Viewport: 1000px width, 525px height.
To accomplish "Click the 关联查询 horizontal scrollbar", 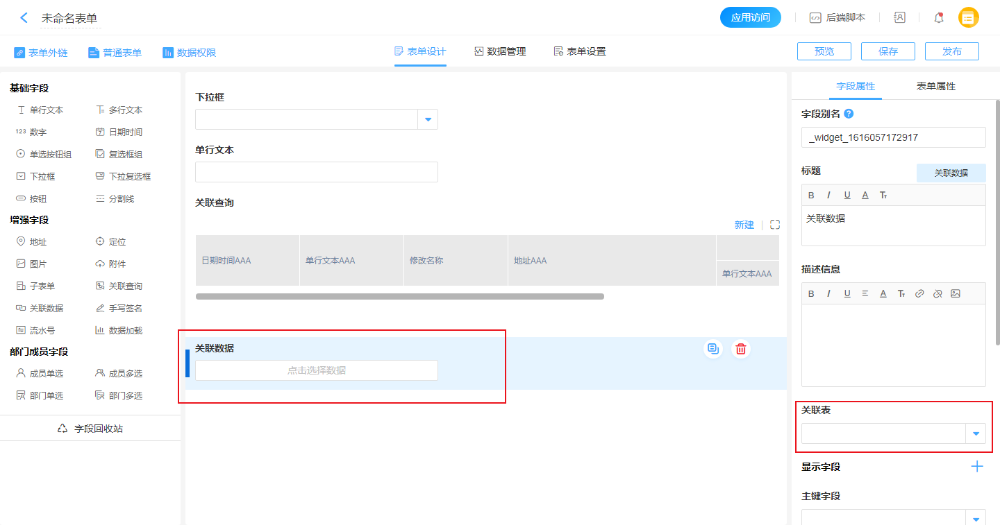I will pos(399,296).
